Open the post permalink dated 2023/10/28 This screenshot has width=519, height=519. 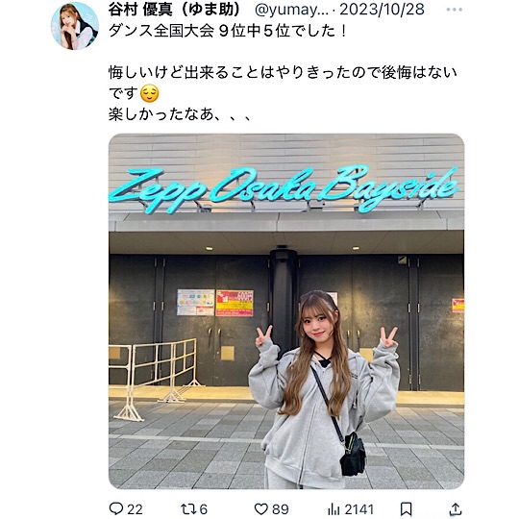[382, 10]
